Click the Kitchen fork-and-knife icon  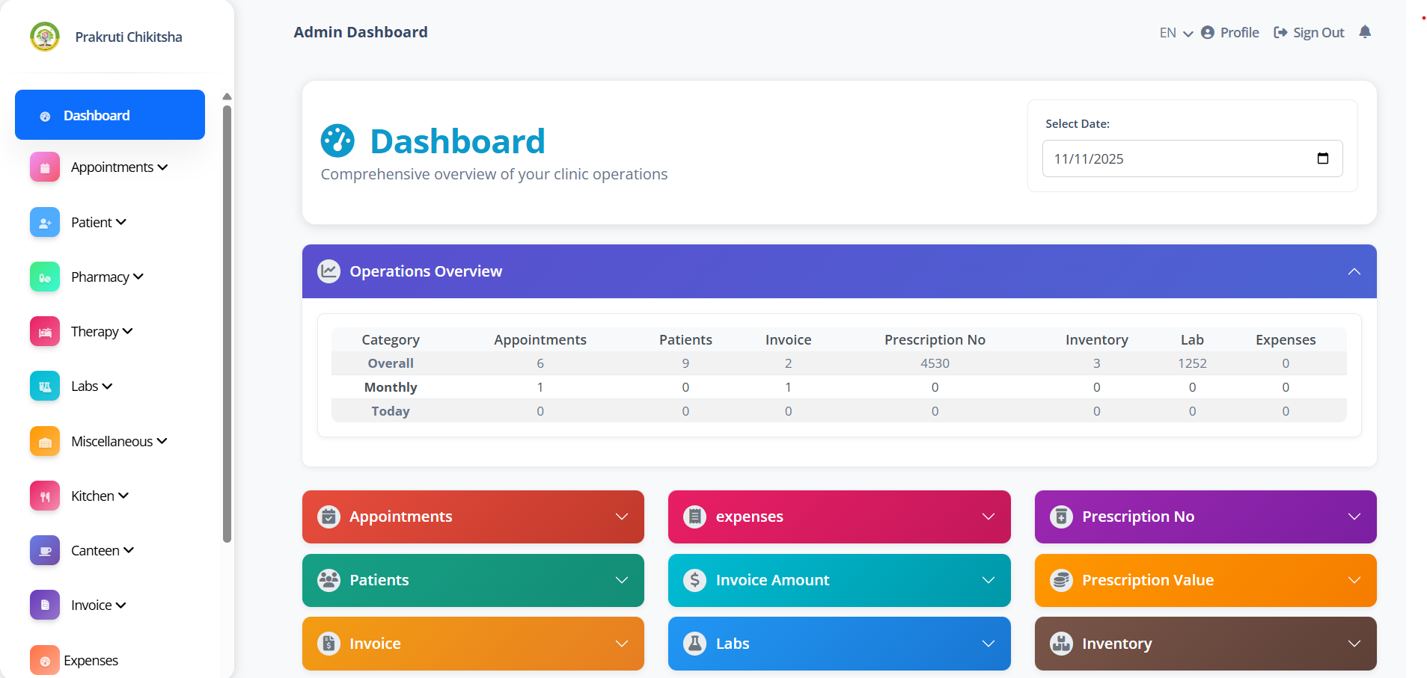tap(45, 496)
